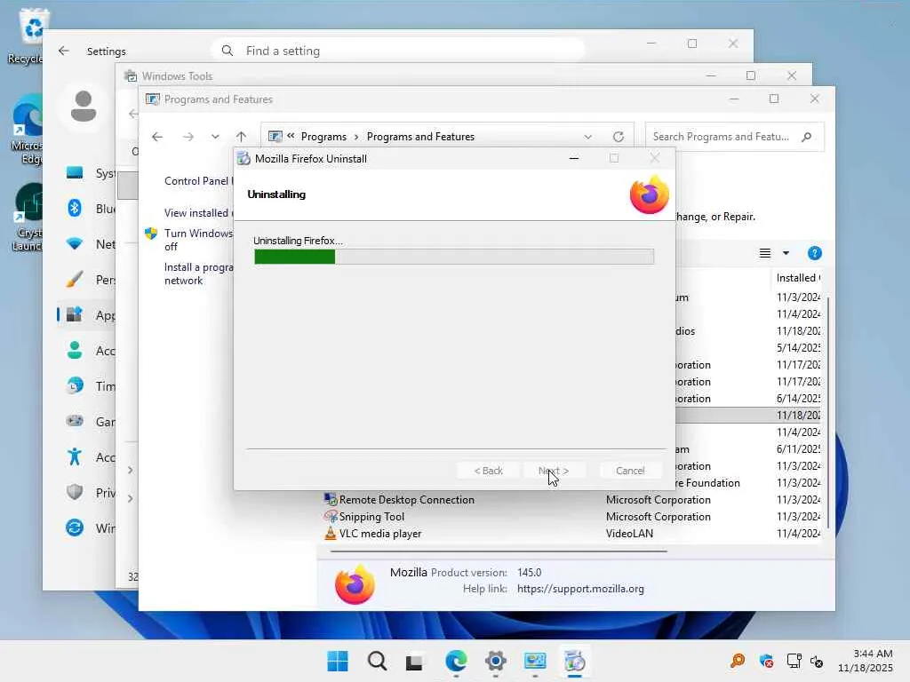The height and width of the screenshot is (682, 910).
Task: Switch to Control Panel taskbar icon
Action: click(x=535, y=661)
